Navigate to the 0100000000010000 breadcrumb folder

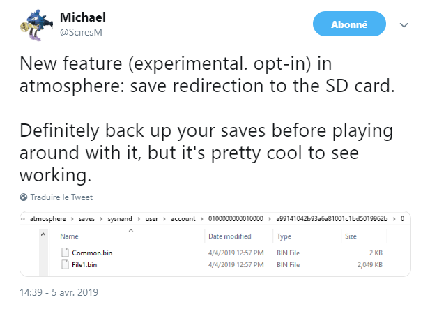[x=236, y=219]
